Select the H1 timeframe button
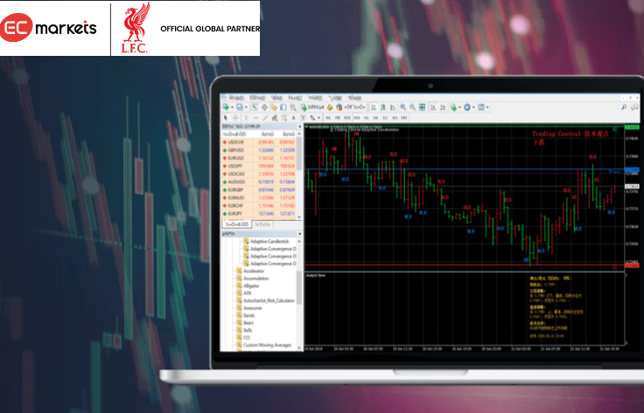The image size is (644, 413). [x=366, y=118]
